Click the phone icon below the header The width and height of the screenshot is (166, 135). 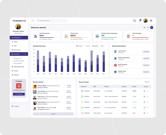pos(148,28)
